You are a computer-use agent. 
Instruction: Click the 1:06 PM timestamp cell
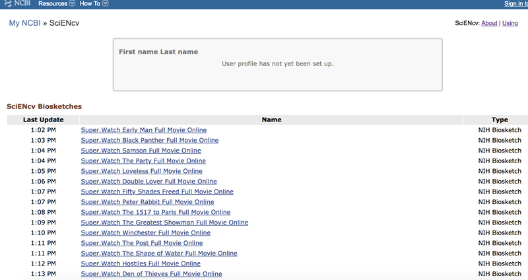43,182
